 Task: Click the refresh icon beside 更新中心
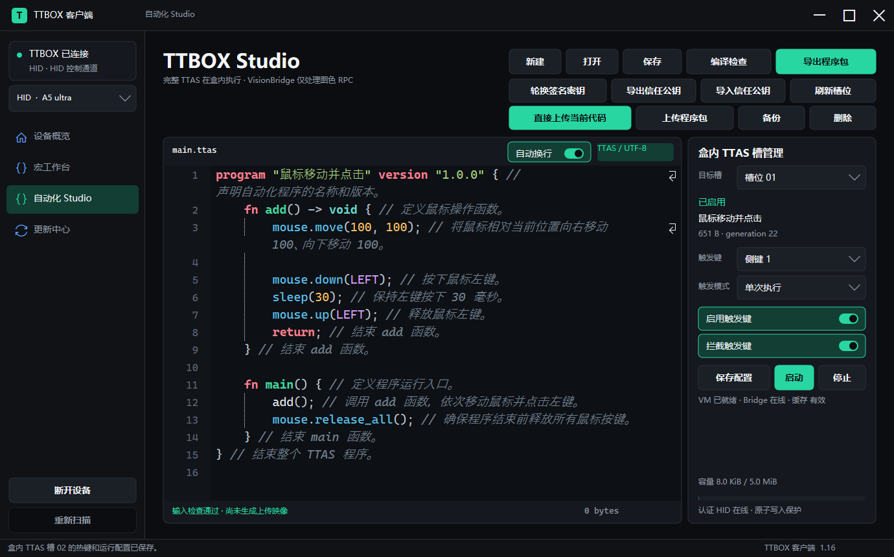pos(21,230)
